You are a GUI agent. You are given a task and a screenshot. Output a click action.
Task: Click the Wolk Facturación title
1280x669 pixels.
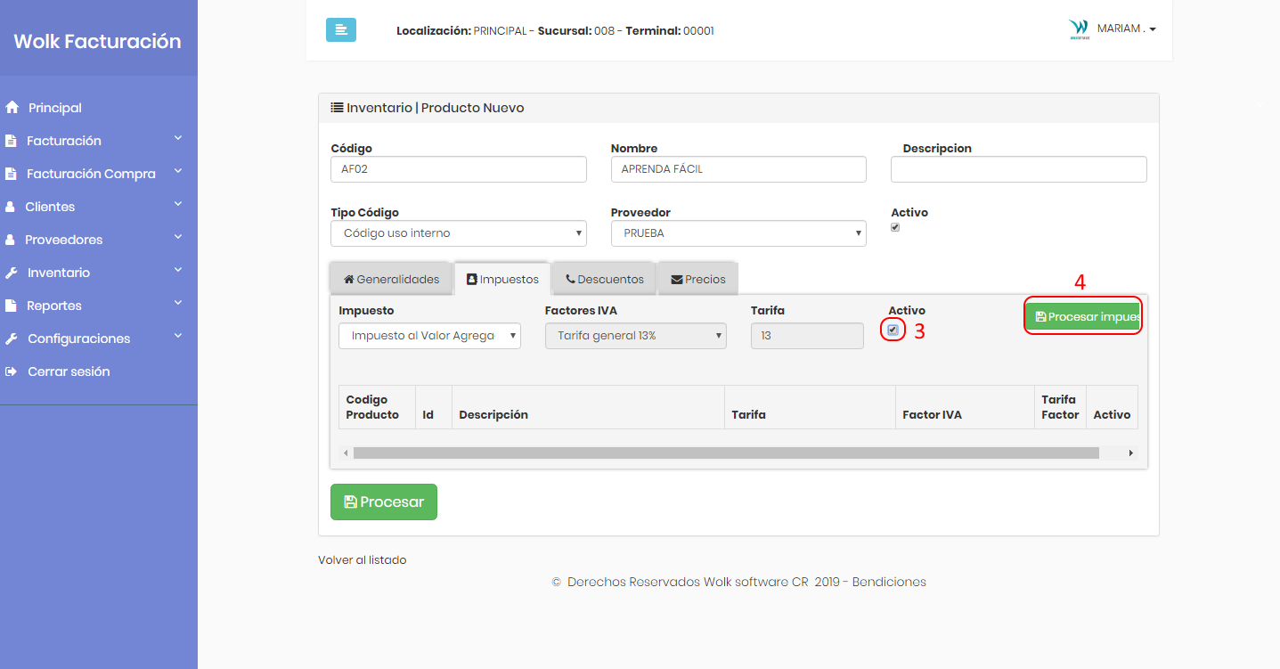pyautogui.click(x=97, y=41)
